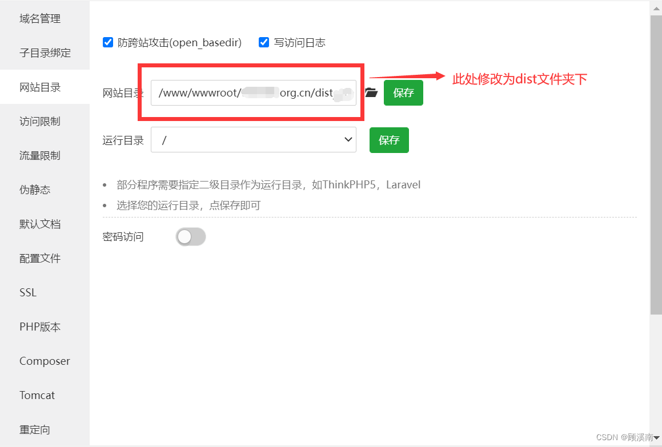This screenshot has width=662, height=447.
Task: Go to 访问限制 settings
Action: 45,122
